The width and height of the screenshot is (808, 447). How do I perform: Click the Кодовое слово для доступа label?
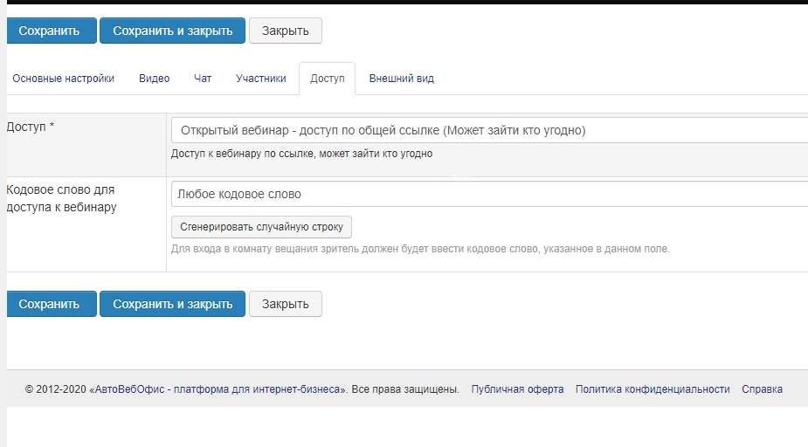click(61, 198)
